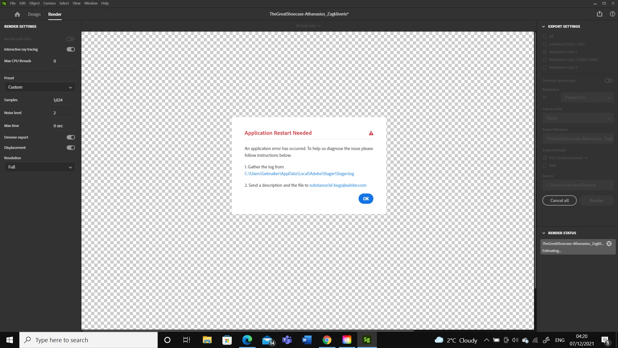Click Substance Stager taskbar icon

point(367,340)
